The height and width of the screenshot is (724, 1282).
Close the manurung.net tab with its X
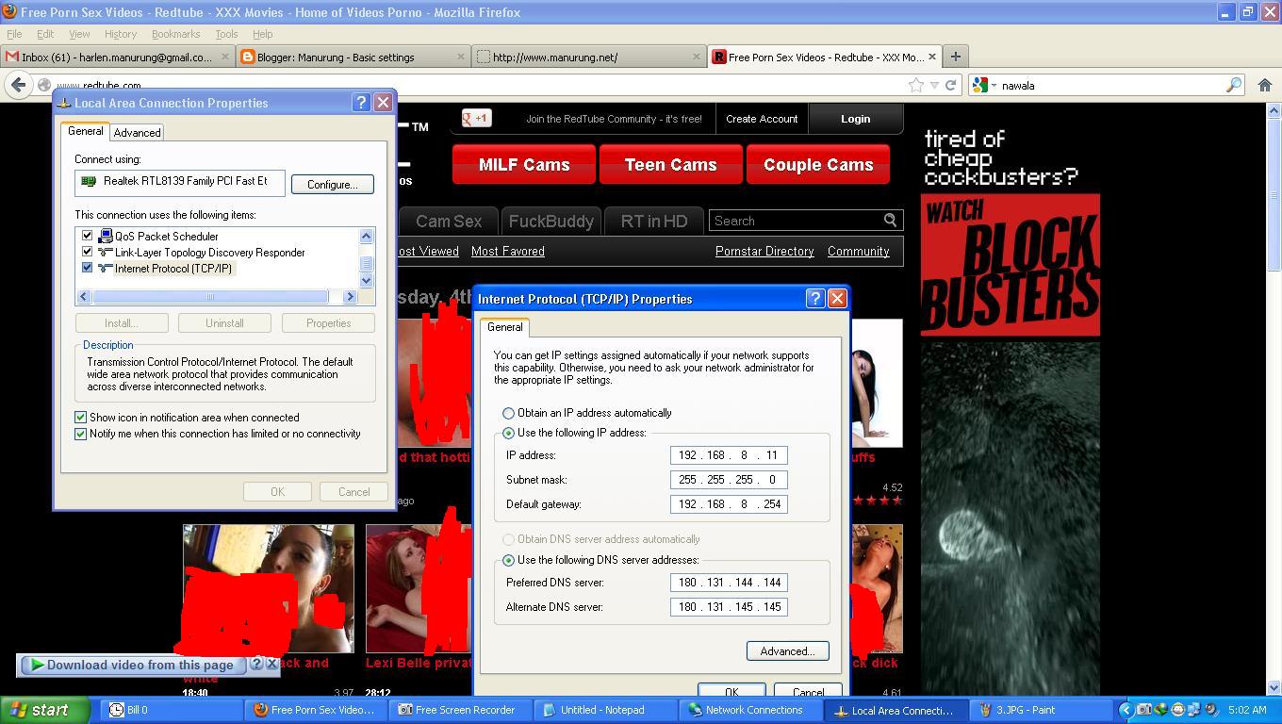(x=697, y=57)
